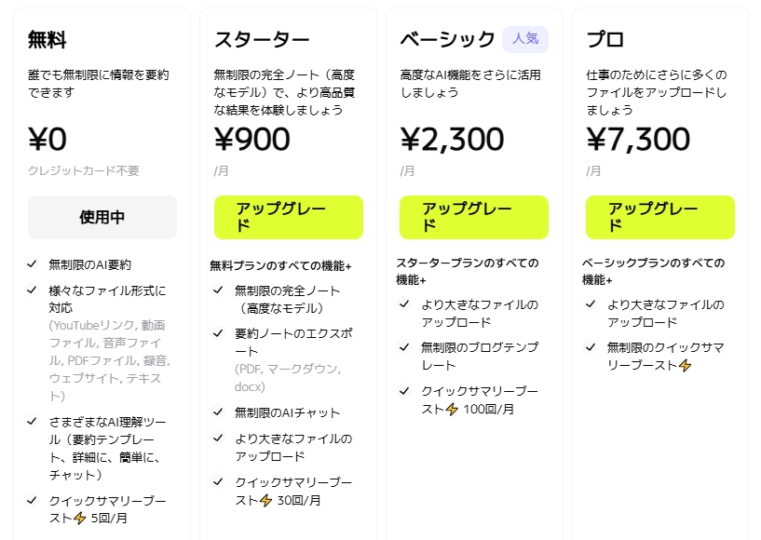Click checkmark beside 要約ノートのエクスポート
This screenshot has height=540, width=761.
(218, 332)
